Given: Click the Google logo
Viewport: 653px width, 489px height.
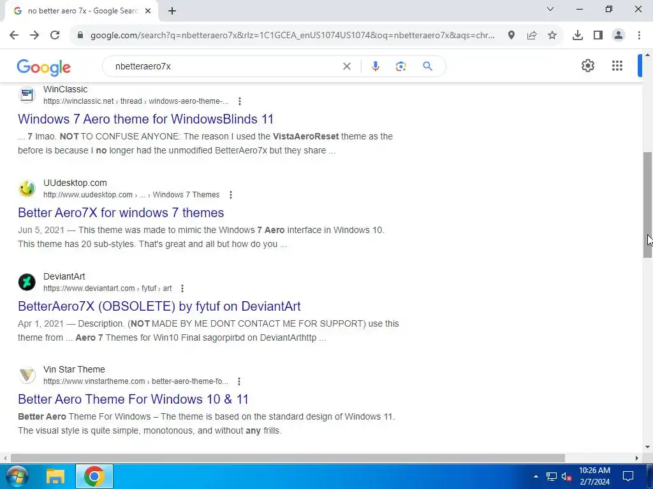Looking at the screenshot, I should [44, 67].
